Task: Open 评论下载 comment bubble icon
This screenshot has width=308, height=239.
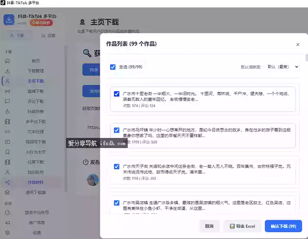Action: coord(8,102)
